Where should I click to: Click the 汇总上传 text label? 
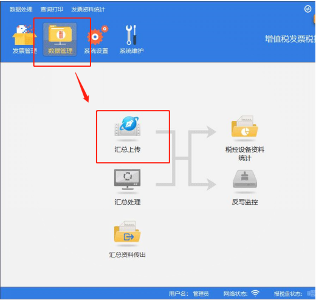coord(128,149)
